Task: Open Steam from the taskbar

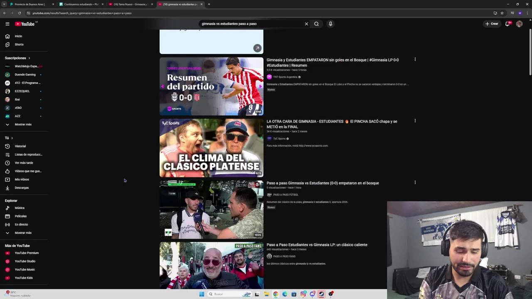Action: [x=321, y=294]
